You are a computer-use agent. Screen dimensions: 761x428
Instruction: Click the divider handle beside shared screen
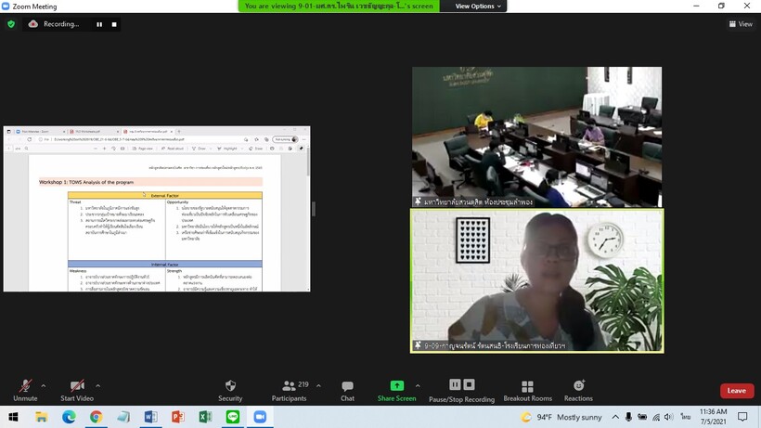click(314, 209)
